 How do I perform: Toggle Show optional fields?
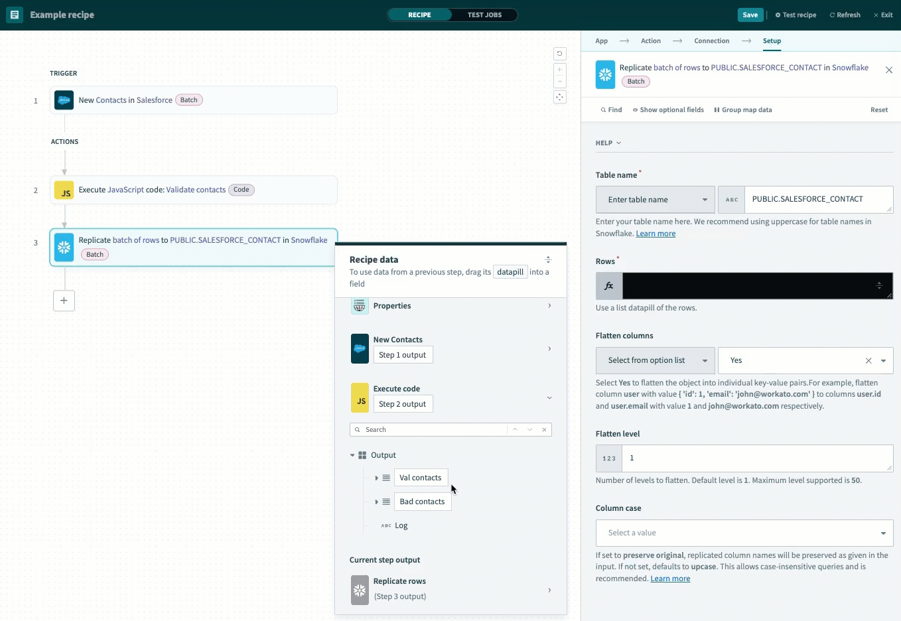point(668,110)
